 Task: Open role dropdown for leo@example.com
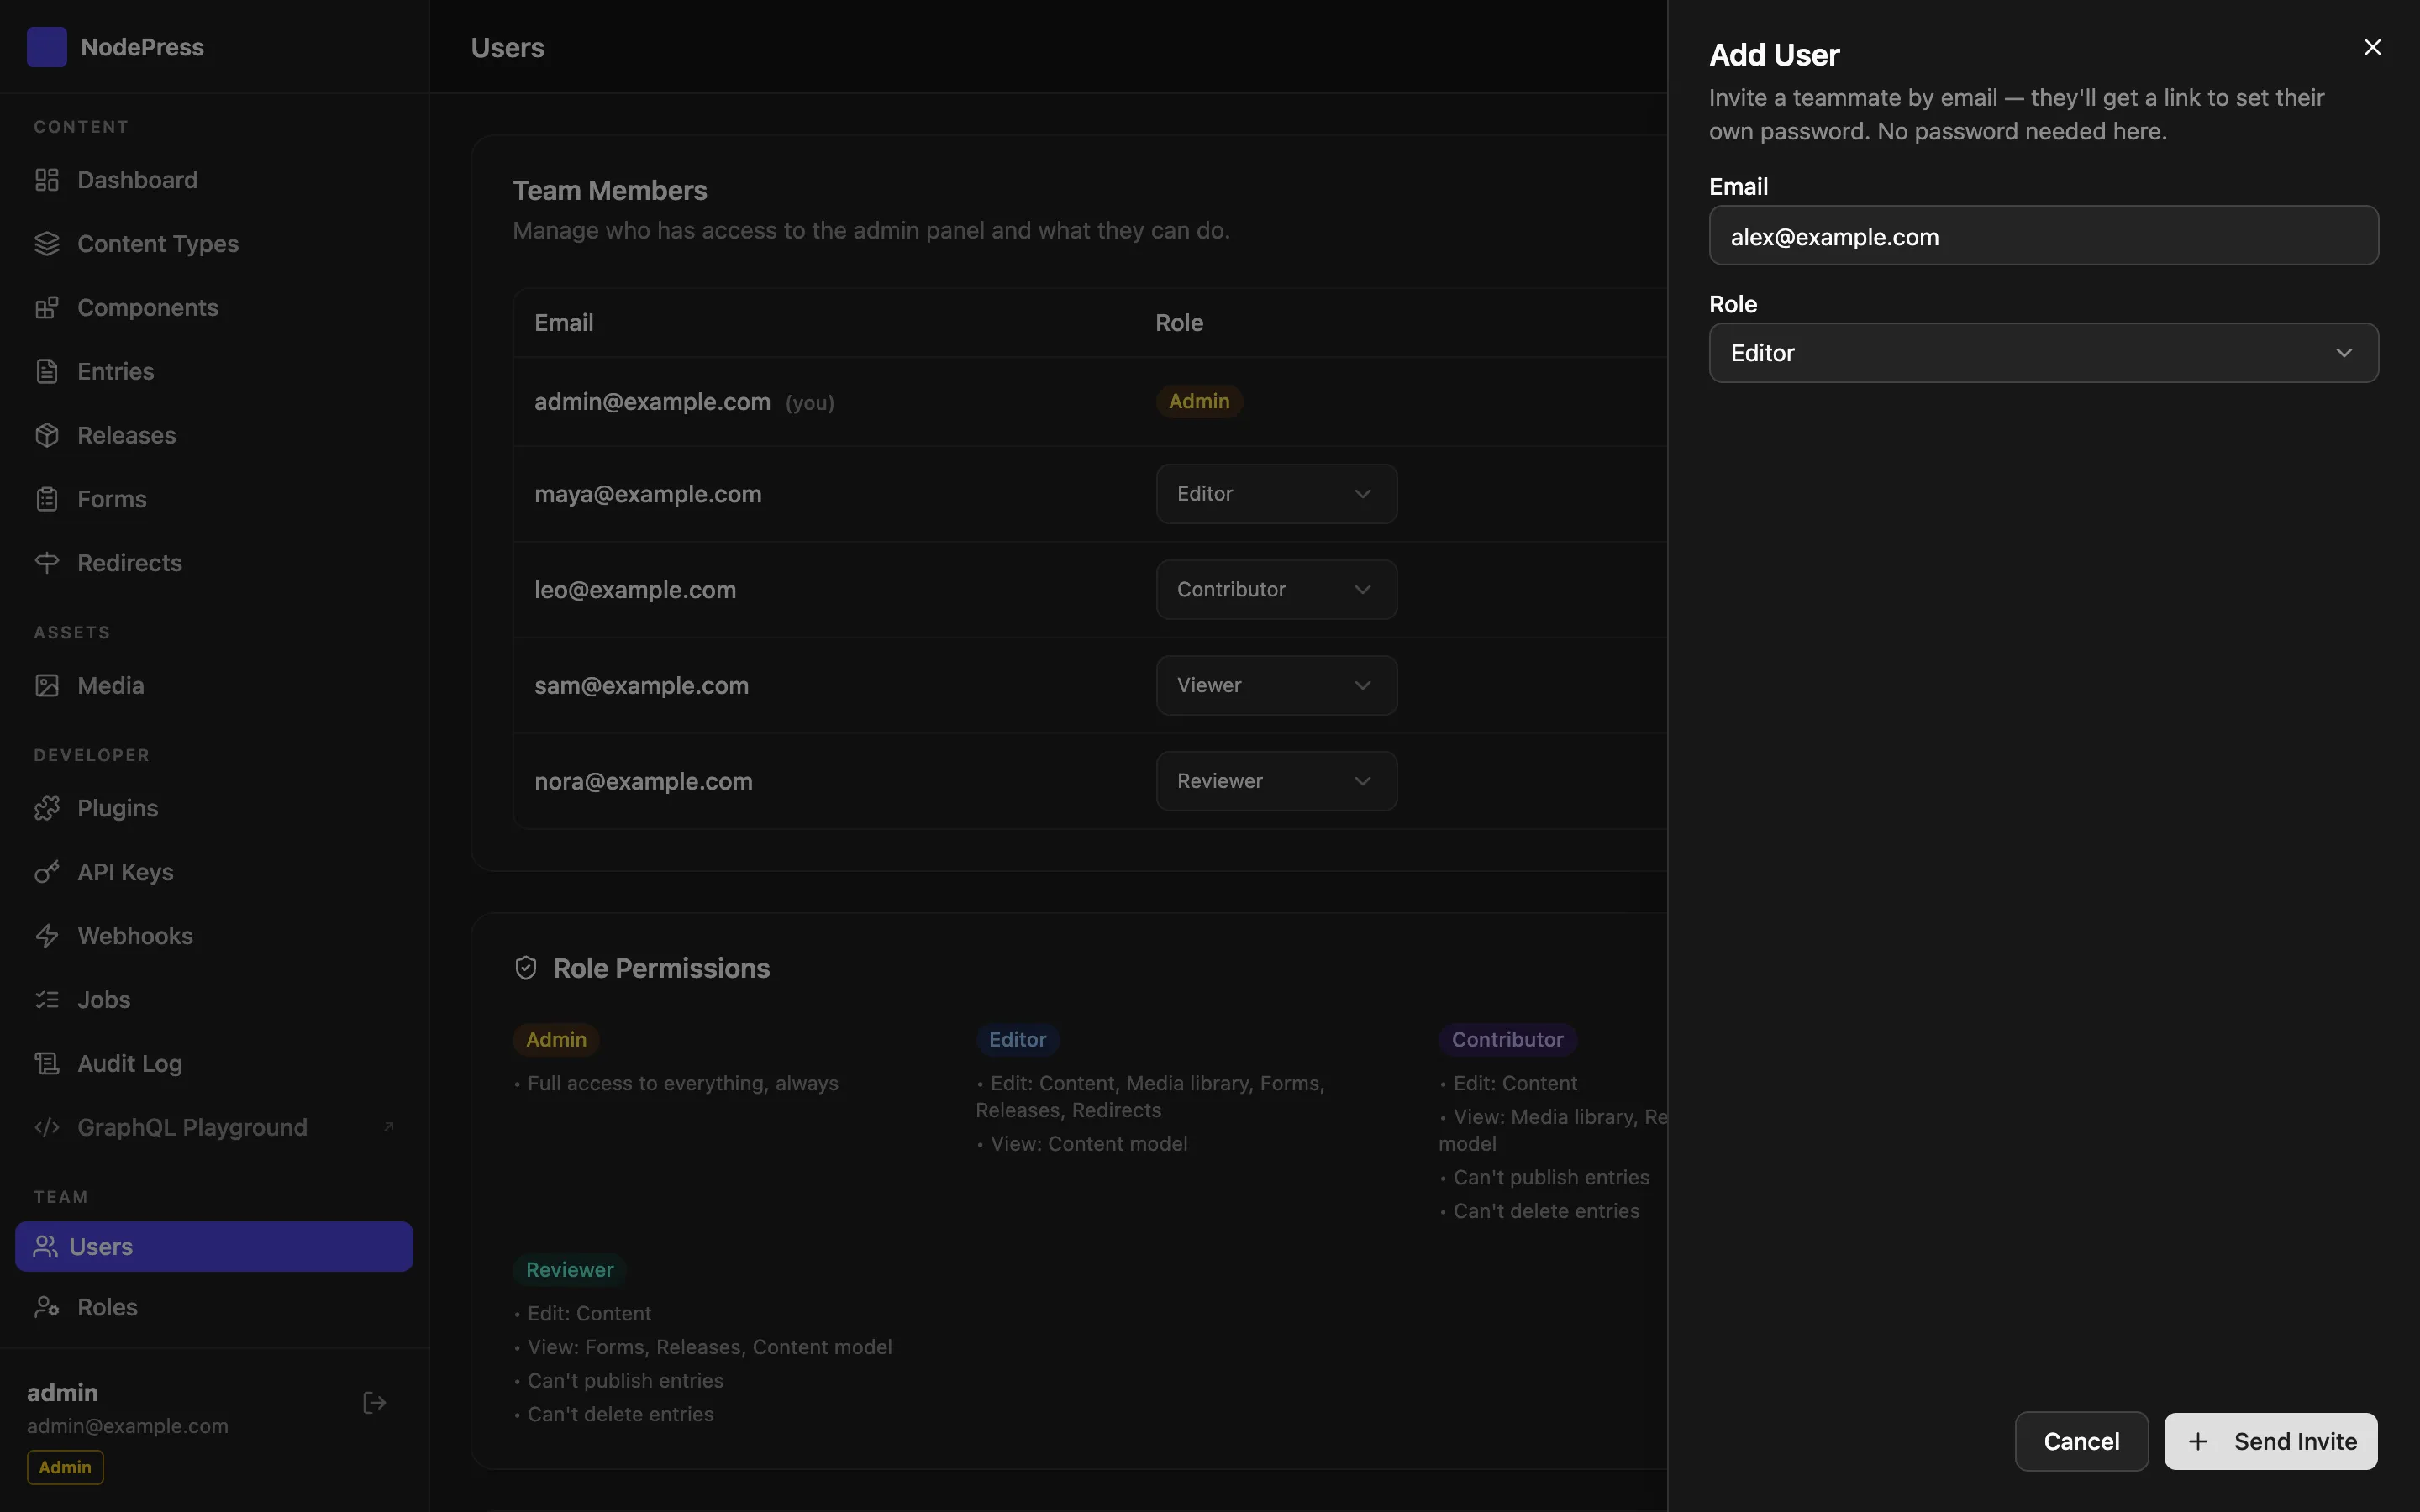pos(1276,590)
